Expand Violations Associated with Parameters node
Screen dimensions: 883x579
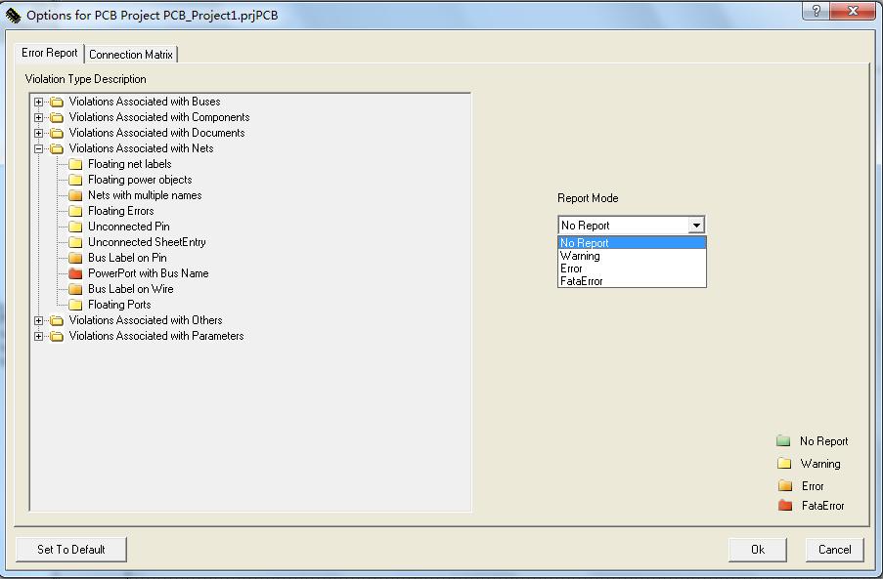click(x=39, y=336)
